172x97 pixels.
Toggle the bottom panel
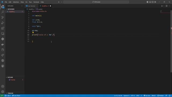pos(150,2)
